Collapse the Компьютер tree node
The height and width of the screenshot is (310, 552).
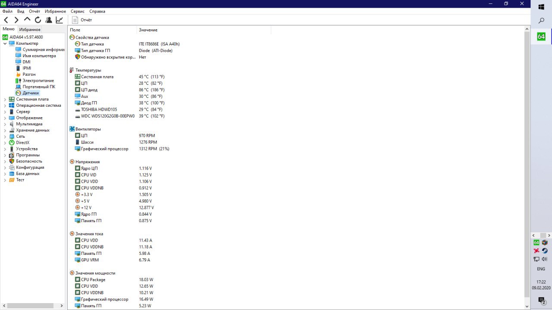click(5, 43)
